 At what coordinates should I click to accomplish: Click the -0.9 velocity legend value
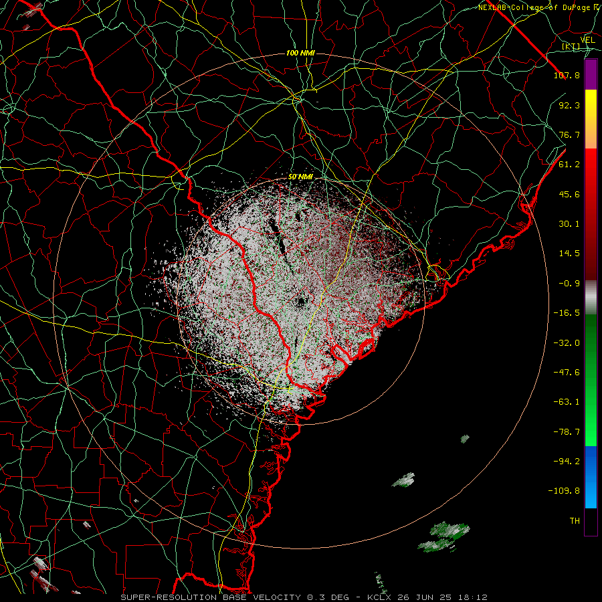(x=569, y=284)
